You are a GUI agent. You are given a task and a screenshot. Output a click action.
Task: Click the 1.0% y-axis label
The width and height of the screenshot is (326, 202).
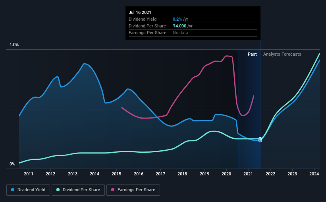14,45
